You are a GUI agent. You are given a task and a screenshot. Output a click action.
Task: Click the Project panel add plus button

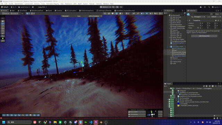pyautogui.click(x=165, y=86)
